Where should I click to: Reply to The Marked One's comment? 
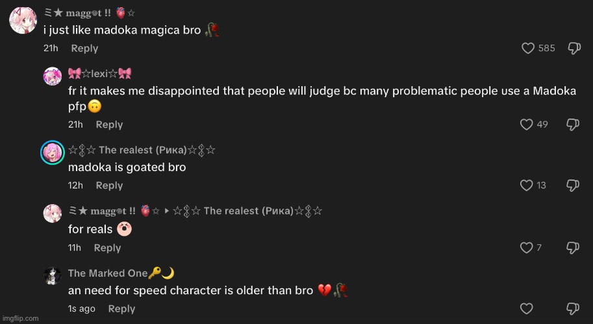click(121, 308)
